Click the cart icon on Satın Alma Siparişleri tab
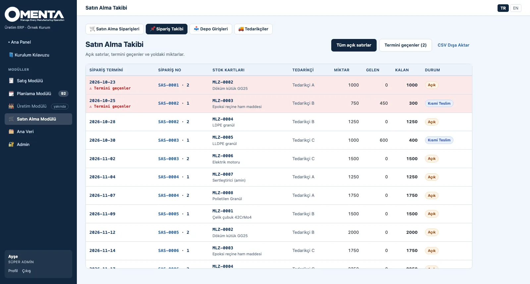Viewport: 530px width, 284px height. (92, 29)
